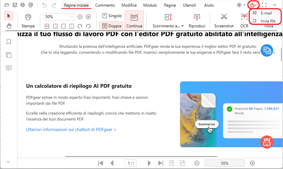Fit page height icon
This screenshot has height=169, width=283.
pyautogui.click(x=72, y=26)
